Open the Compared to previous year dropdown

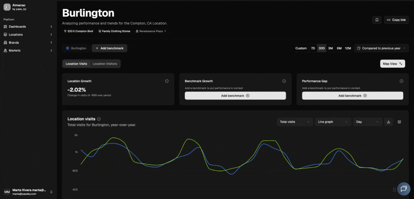(381, 48)
